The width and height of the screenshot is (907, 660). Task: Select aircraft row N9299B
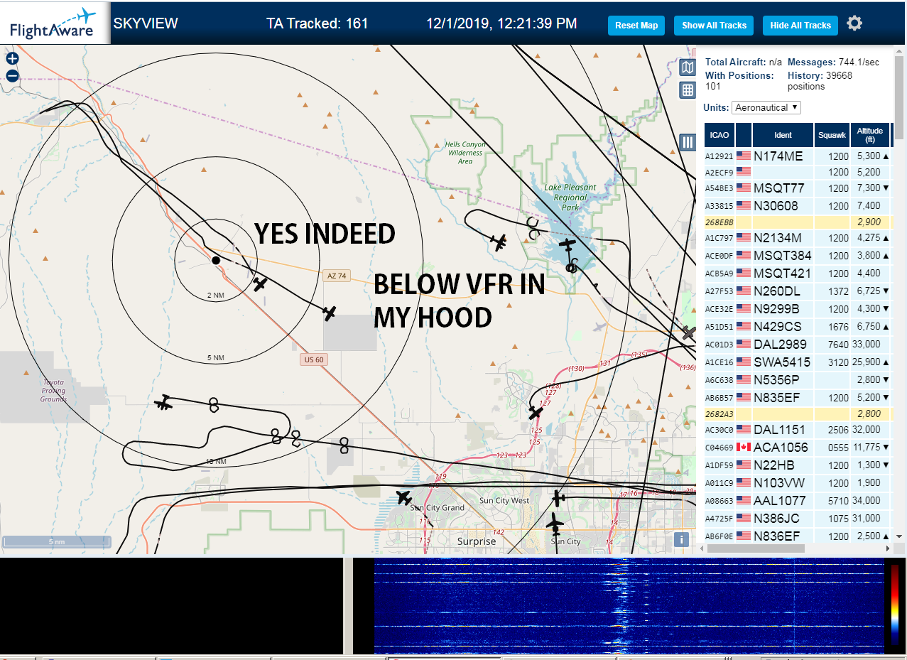pyautogui.click(x=797, y=309)
